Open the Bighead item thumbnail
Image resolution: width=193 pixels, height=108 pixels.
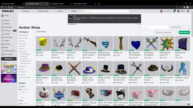pyautogui.click(x=43, y=43)
